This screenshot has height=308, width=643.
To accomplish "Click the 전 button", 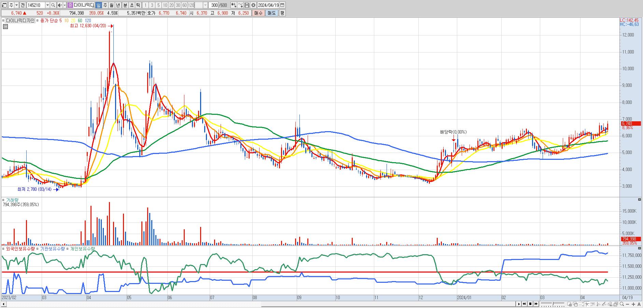I will 23,5.
